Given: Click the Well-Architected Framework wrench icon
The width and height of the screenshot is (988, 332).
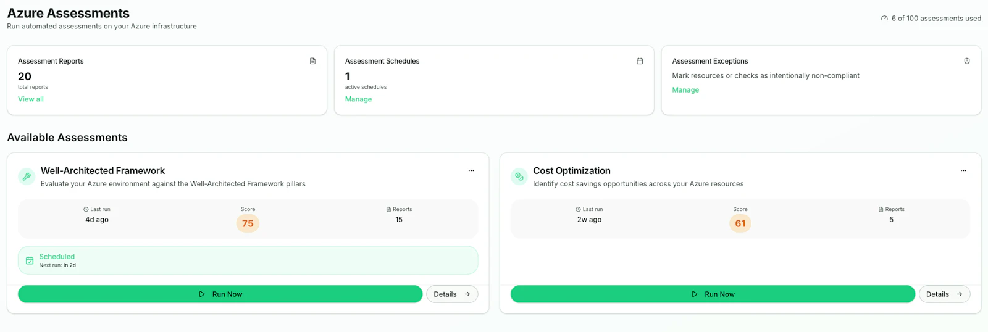Looking at the screenshot, I should pos(27,176).
